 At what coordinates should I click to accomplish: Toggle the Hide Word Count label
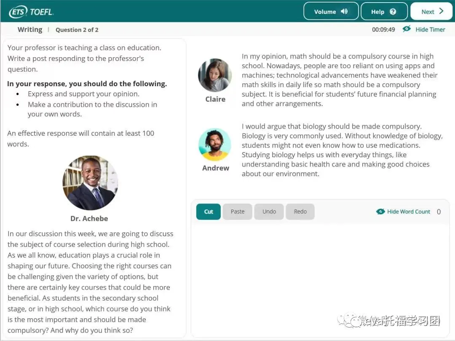click(409, 211)
